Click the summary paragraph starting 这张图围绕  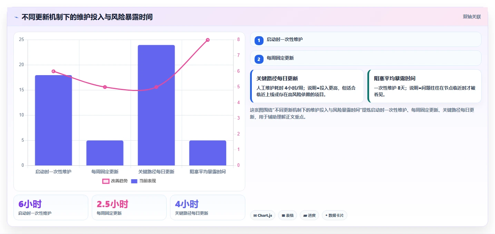[363, 113]
